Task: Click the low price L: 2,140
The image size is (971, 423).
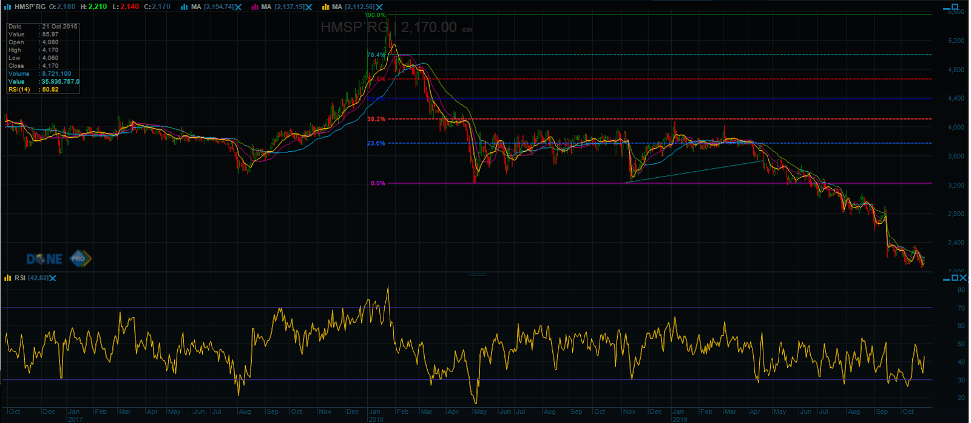Action: click(126, 7)
